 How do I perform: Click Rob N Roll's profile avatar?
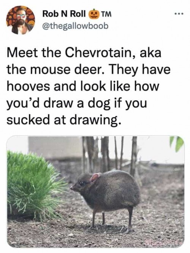click(x=21, y=20)
